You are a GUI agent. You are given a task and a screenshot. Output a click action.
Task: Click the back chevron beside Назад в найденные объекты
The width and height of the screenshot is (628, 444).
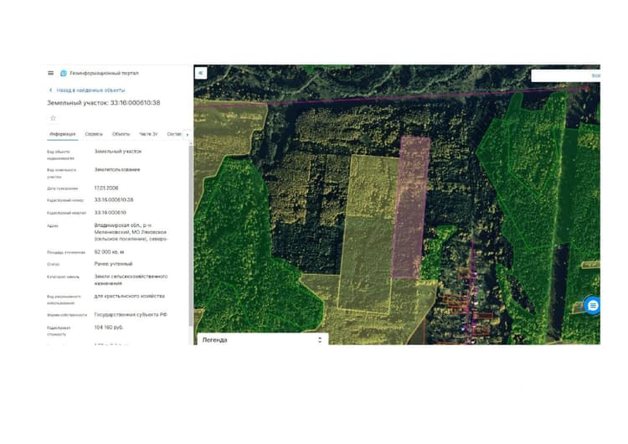50,90
